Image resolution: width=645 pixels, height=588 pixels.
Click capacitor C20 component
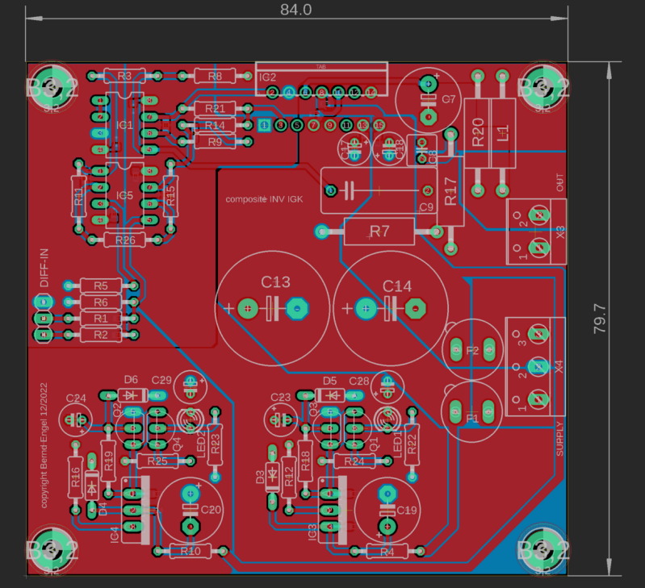pos(190,511)
